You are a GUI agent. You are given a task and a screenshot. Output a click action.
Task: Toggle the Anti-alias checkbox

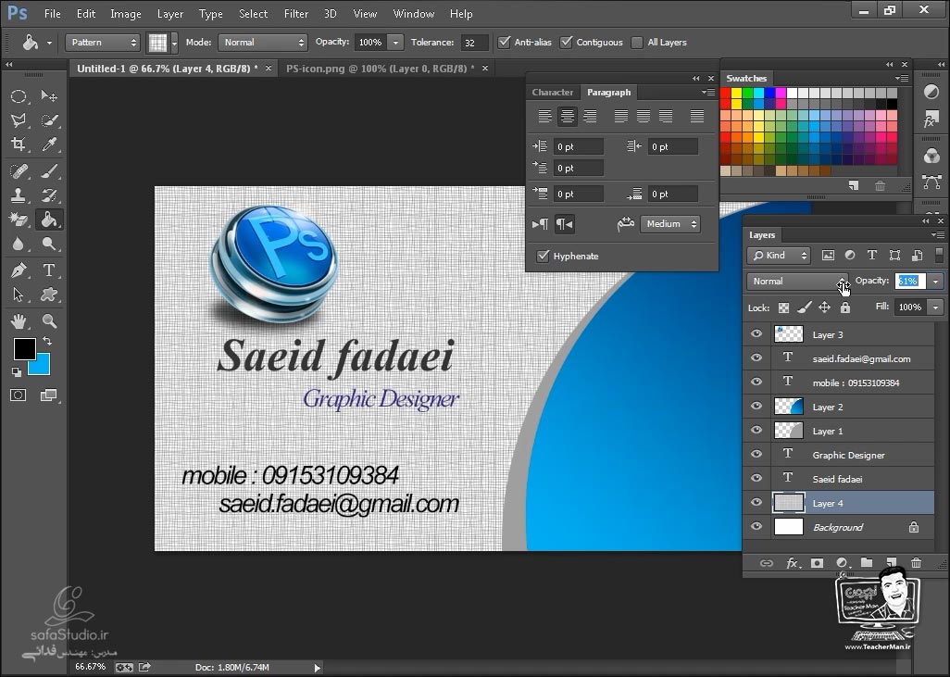(504, 43)
